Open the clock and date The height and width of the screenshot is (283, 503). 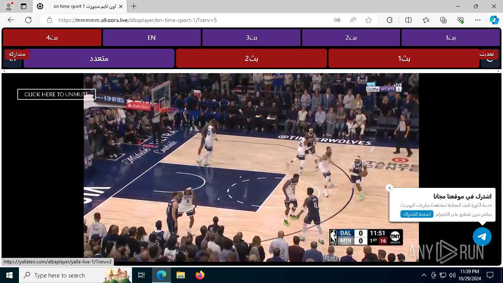[469, 275]
